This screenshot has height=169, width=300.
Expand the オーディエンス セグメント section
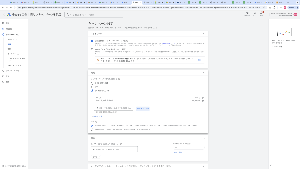pyautogui.click(x=204, y=166)
